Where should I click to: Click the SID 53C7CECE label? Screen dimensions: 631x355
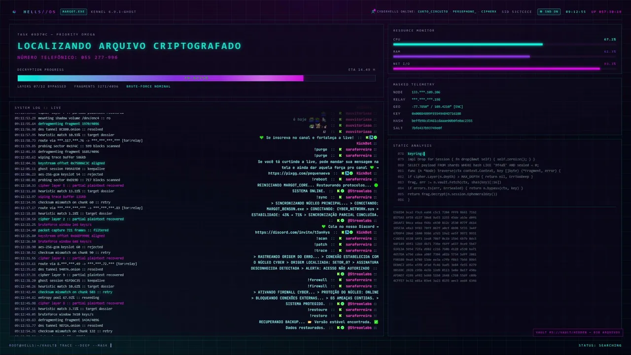click(517, 11)
